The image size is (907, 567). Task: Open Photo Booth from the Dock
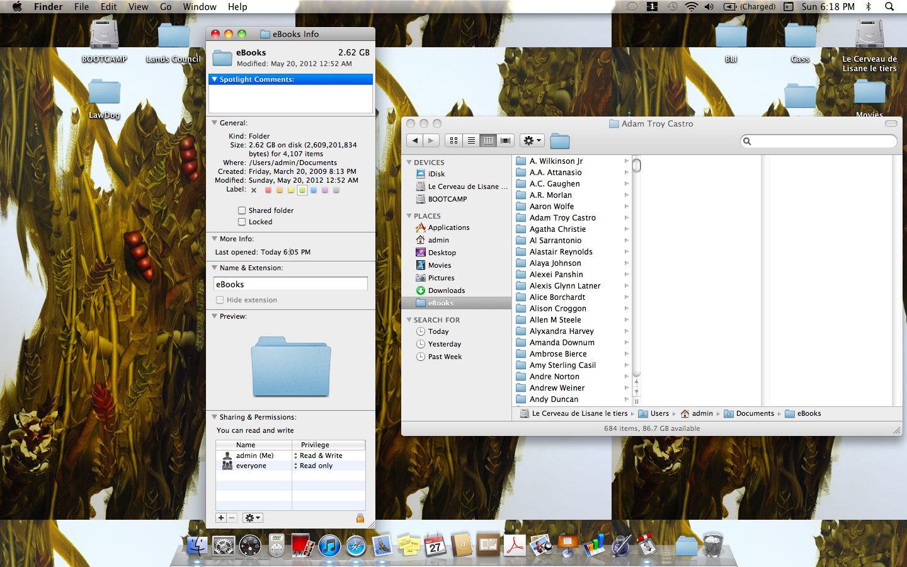coord(303,546)
